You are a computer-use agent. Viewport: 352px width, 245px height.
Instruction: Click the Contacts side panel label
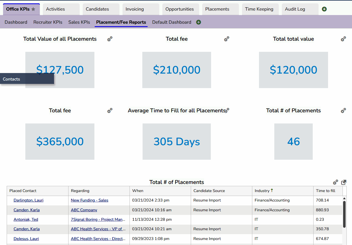tap(11, 79)
